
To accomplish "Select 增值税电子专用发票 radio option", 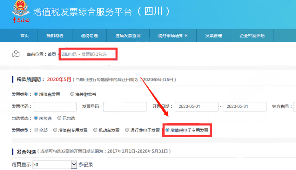I will coord(167,130).
